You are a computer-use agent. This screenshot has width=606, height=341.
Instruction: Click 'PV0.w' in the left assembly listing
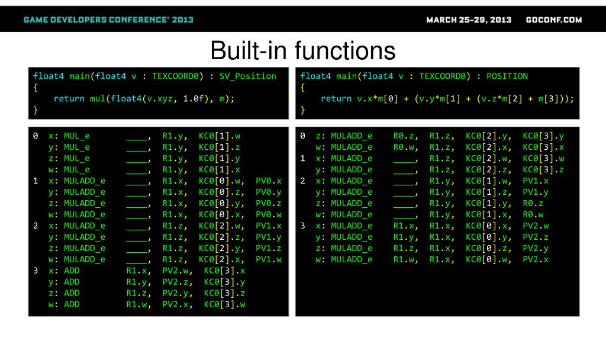pos(269,214)
